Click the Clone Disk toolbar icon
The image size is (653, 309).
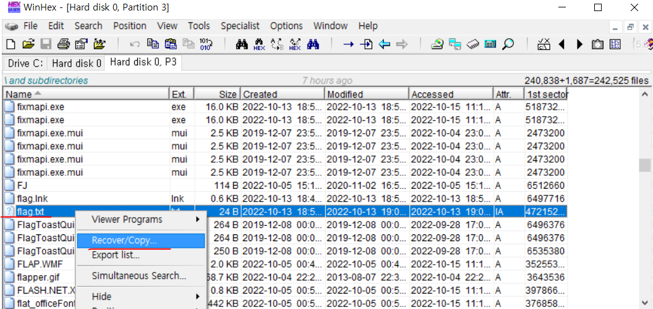point(455,44)
